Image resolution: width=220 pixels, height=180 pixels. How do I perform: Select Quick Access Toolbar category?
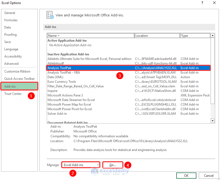[x=19, y=79]
